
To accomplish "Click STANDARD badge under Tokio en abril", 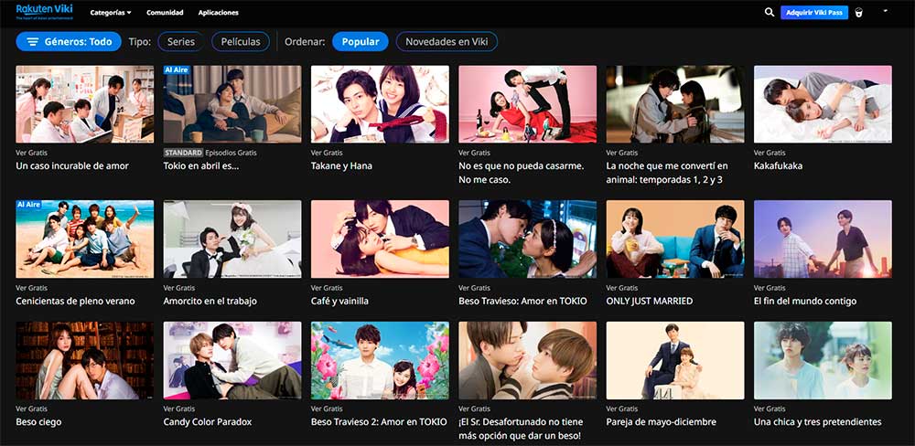I will click(x=183, y=153).
